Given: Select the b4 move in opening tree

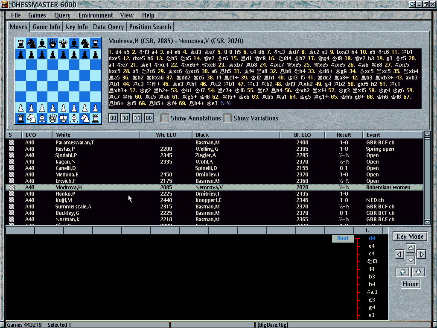Looking at the screenshot, I should click(372, 284).
